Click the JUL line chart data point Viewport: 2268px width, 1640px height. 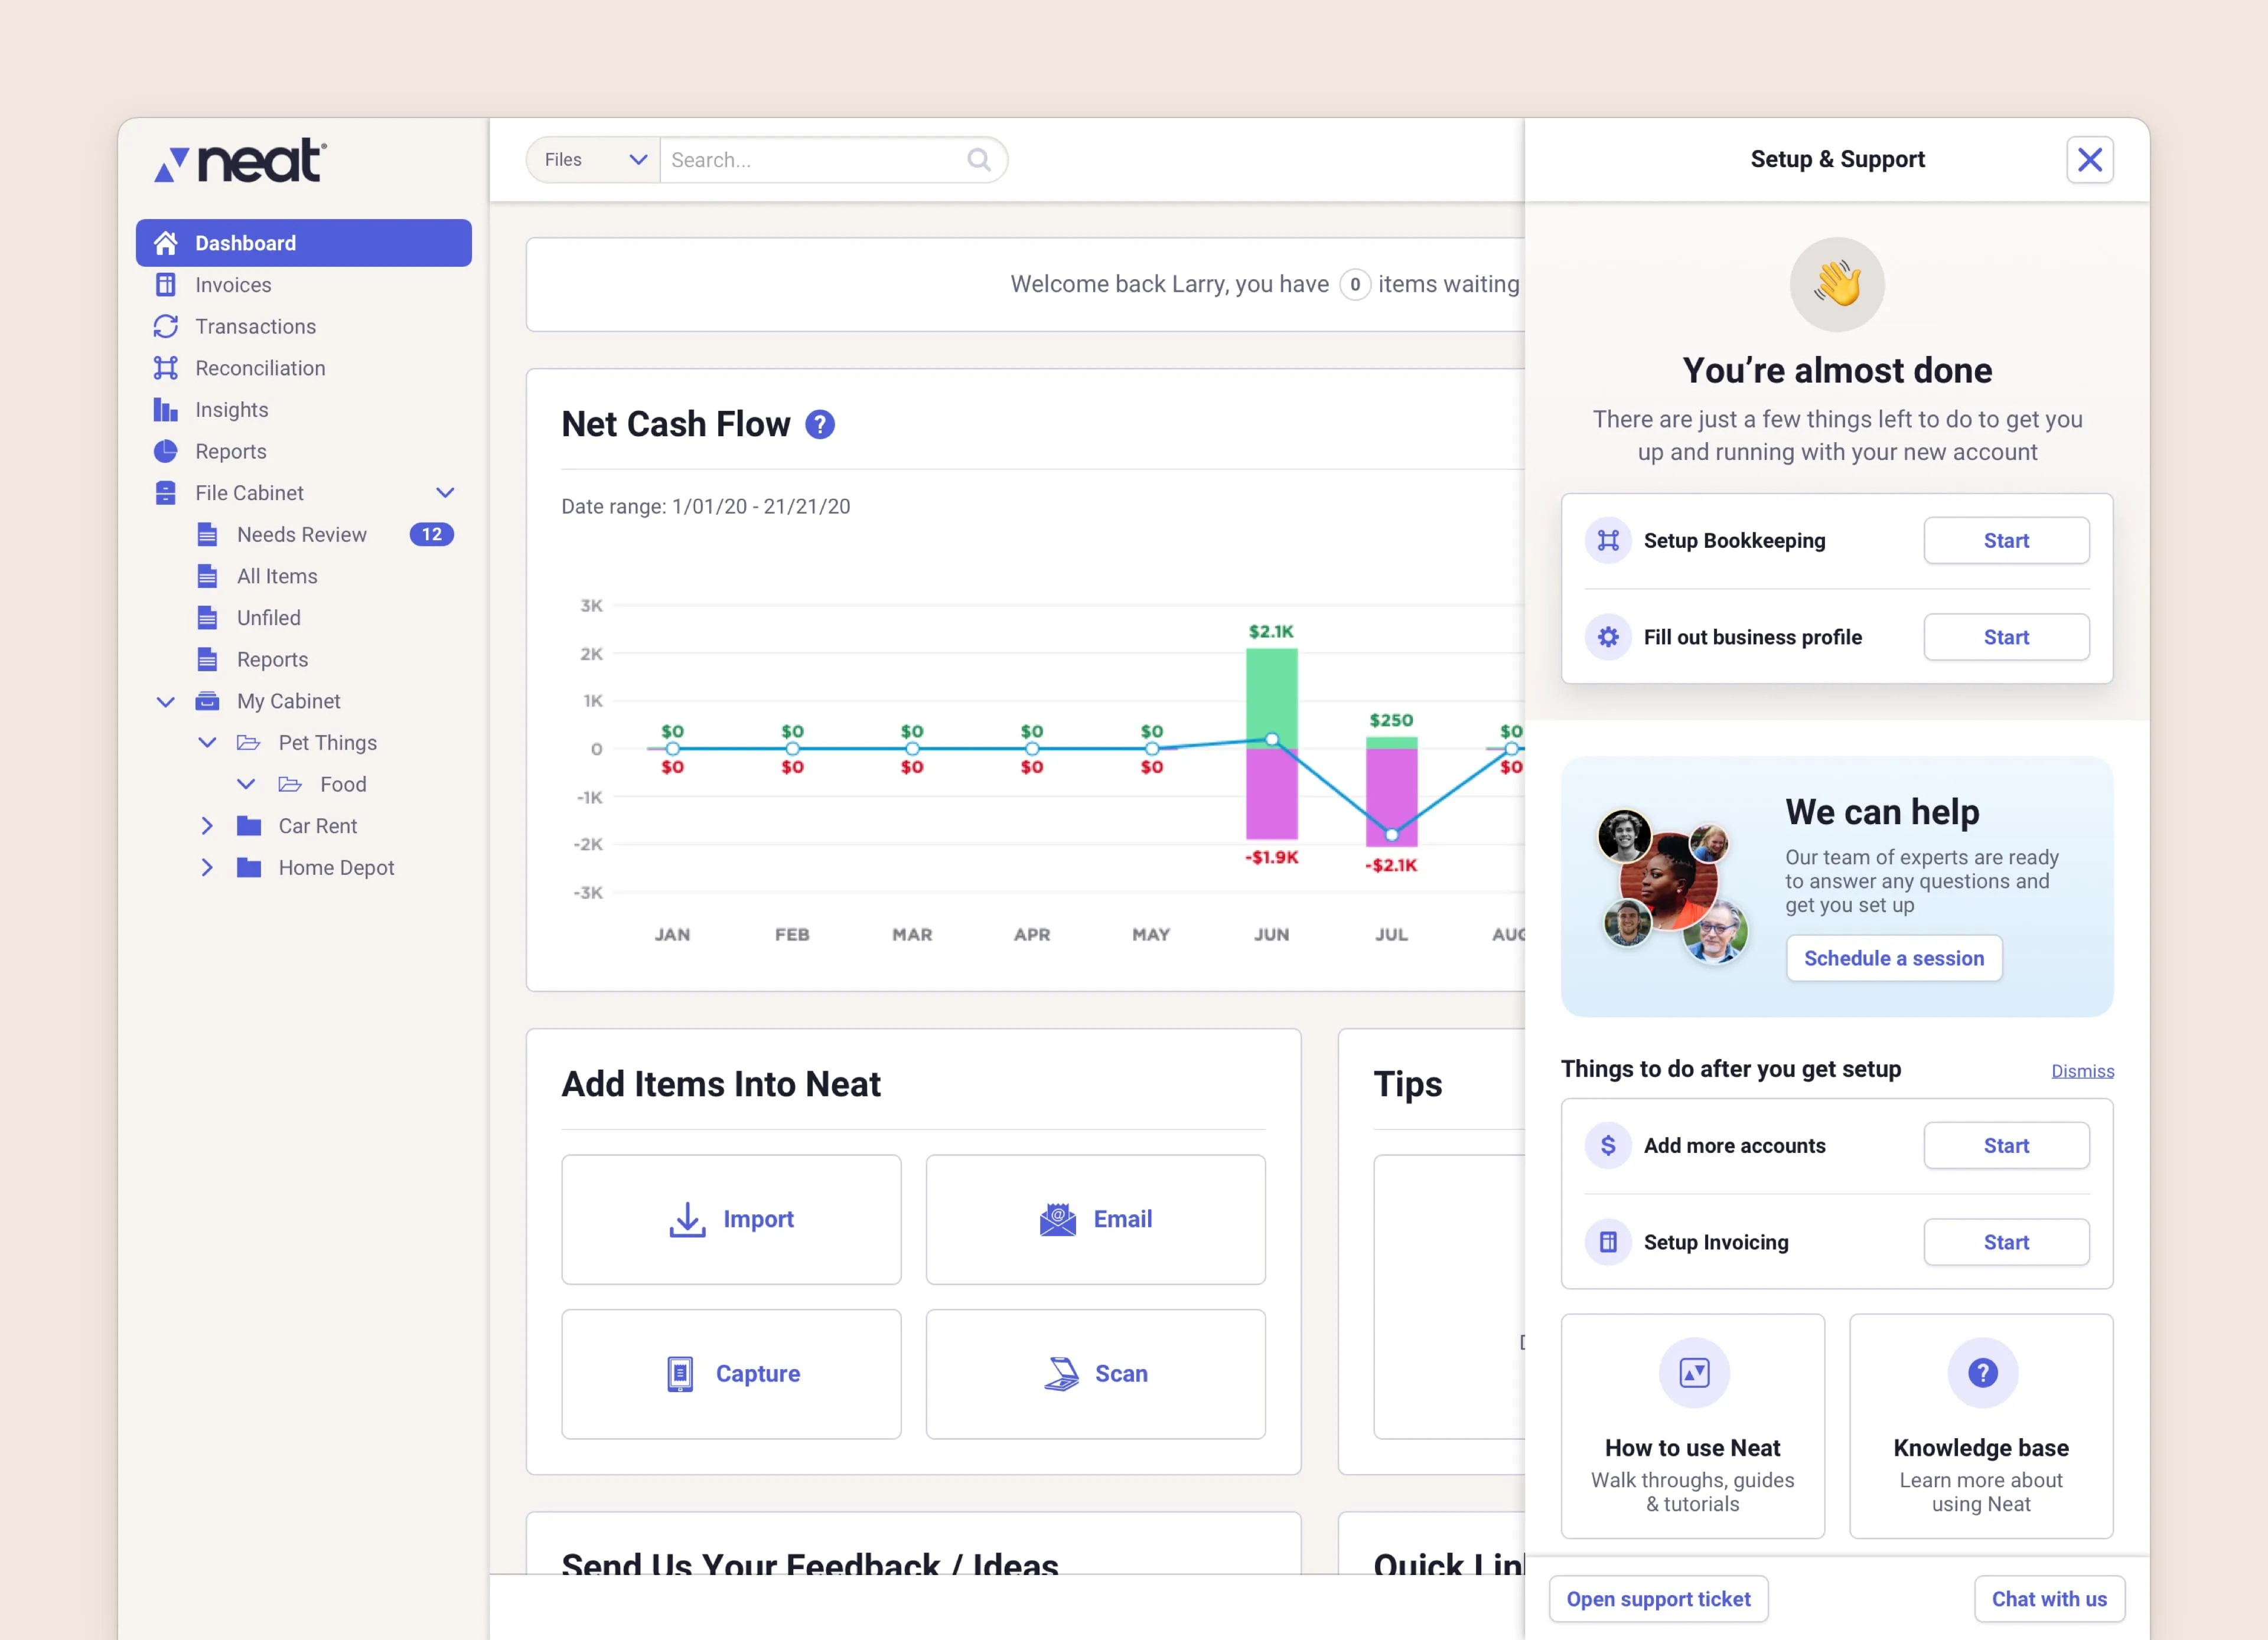pos(1391,835)
